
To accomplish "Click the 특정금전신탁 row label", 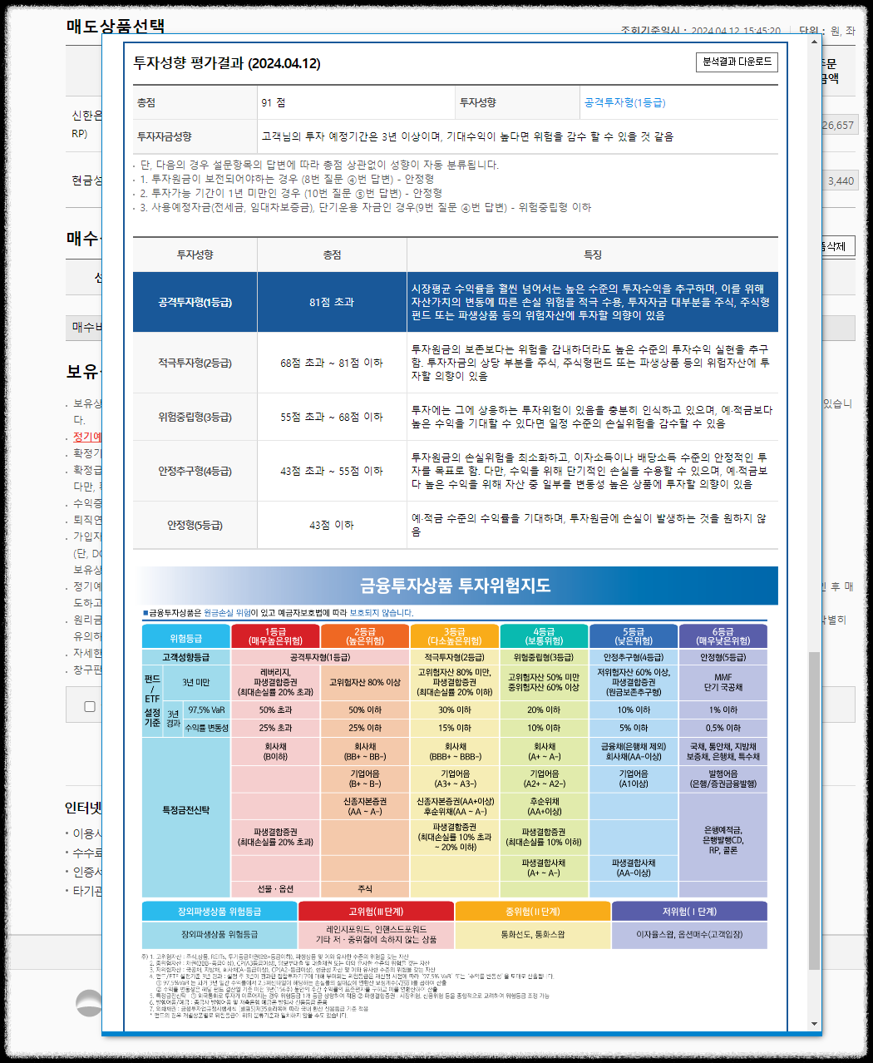I will pos(186,809).
